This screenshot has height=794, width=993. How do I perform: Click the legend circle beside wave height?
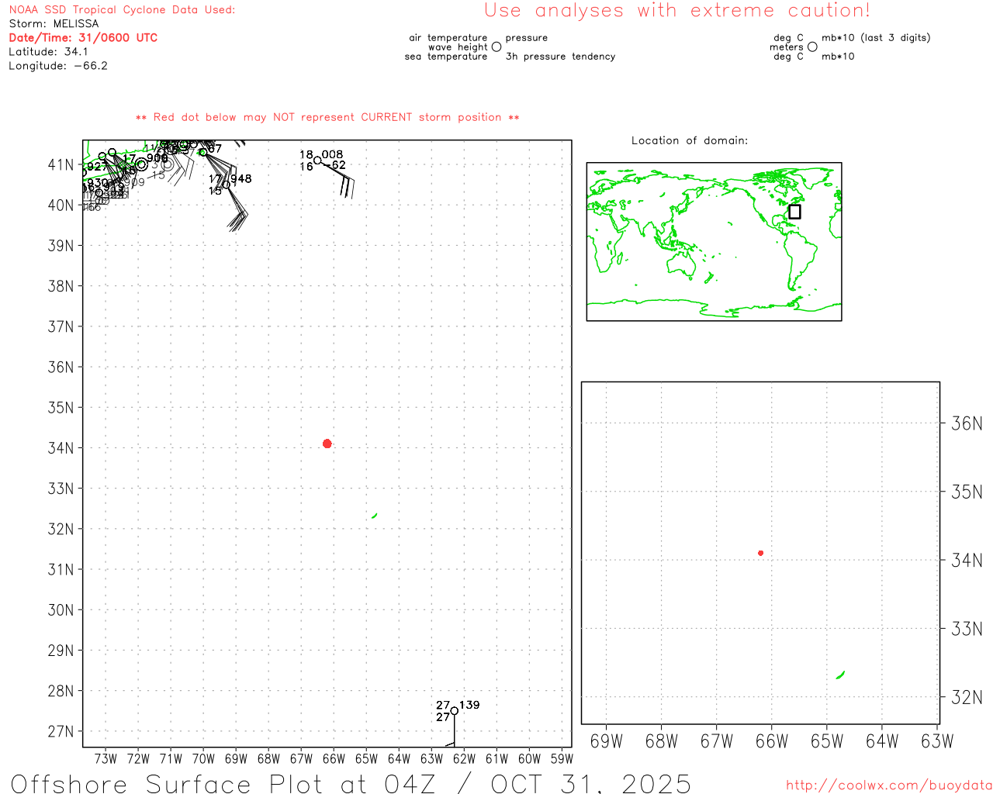496,47
